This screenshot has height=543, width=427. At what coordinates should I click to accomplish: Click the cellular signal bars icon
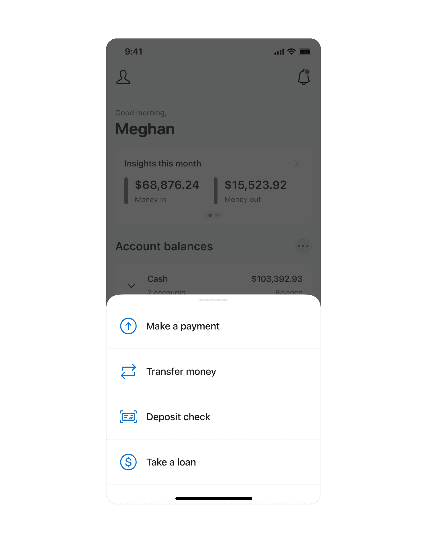tap(279, 52)
